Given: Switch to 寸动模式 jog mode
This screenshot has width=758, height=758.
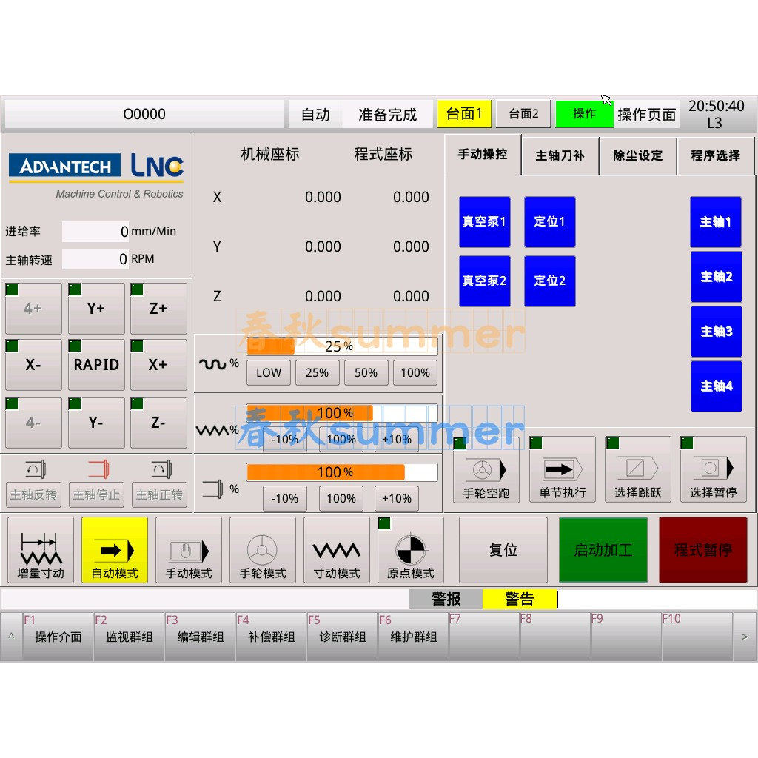Looking at the screenshot, I should [x=337, y=550].
